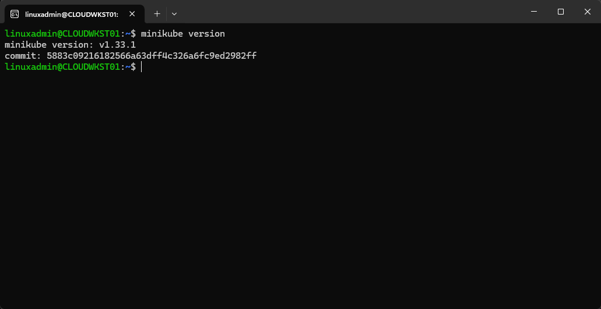601x309 pixels.
Task: Open a new tab with the plus icon
Action: tap(157, 13)
